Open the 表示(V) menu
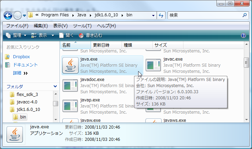Screen dimensions: 252x149 60,26
